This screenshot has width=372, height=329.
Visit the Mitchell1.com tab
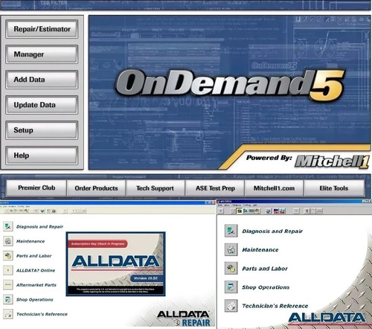[274, 188]
